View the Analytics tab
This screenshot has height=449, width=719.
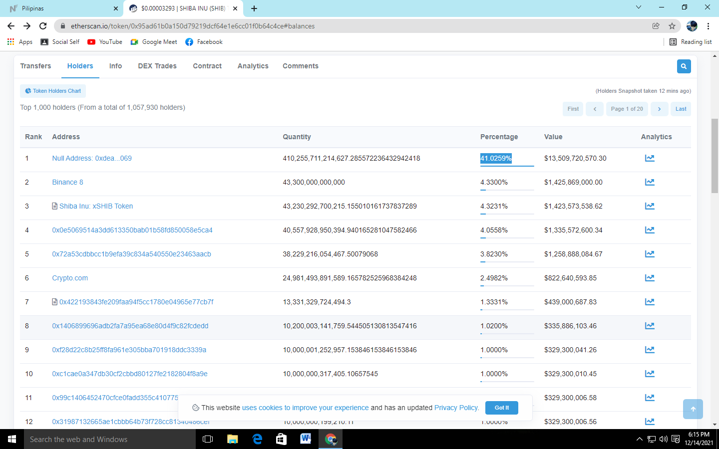click(253, 66)
